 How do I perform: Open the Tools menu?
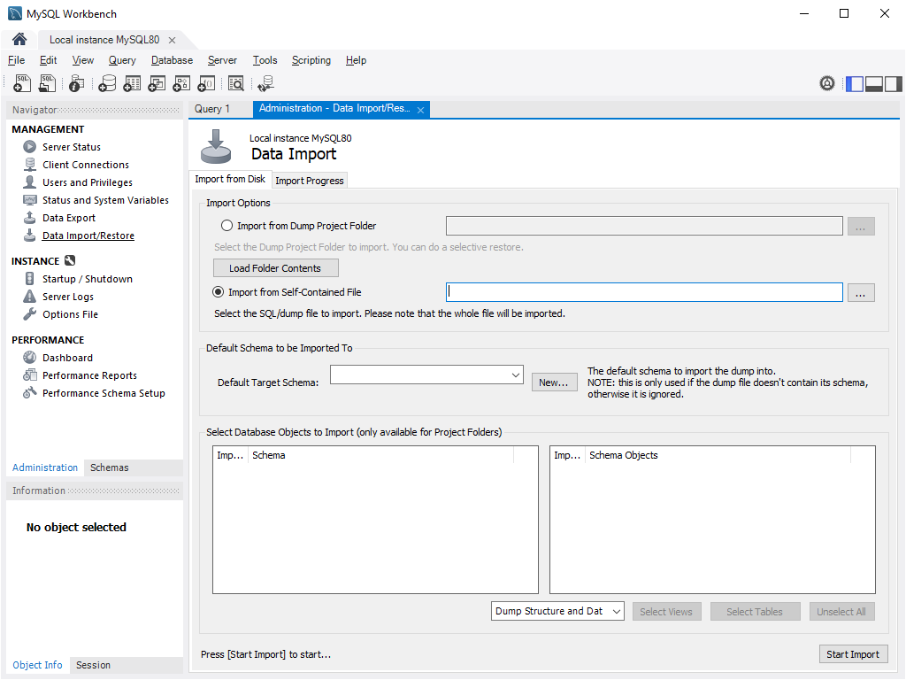click(265, 60)
